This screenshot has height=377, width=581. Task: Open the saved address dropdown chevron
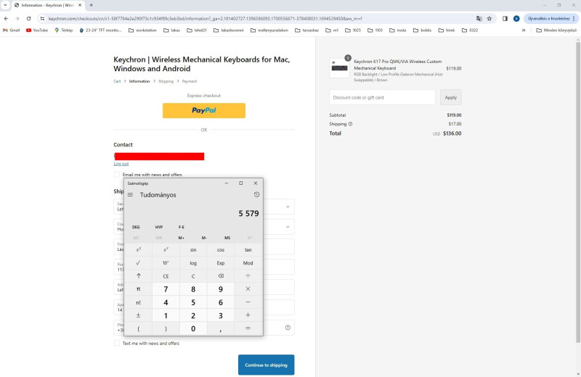(288, 207)
